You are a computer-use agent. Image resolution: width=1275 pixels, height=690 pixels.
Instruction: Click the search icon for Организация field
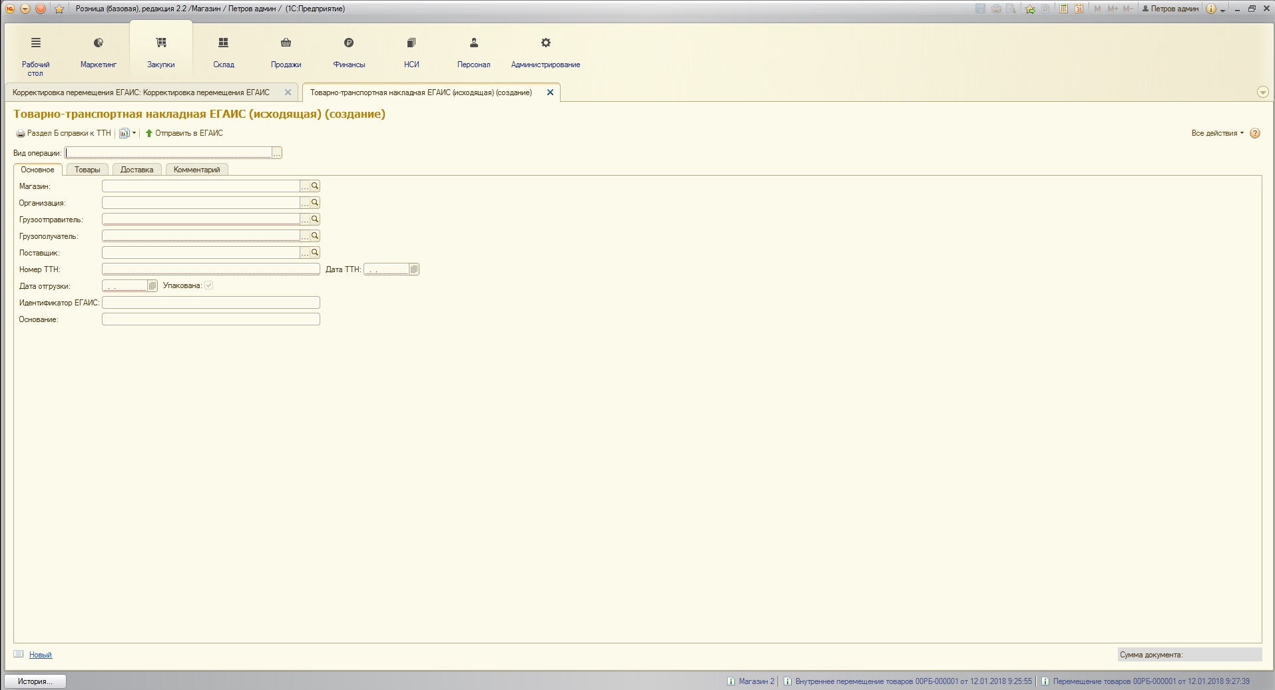tap(316, 202)
